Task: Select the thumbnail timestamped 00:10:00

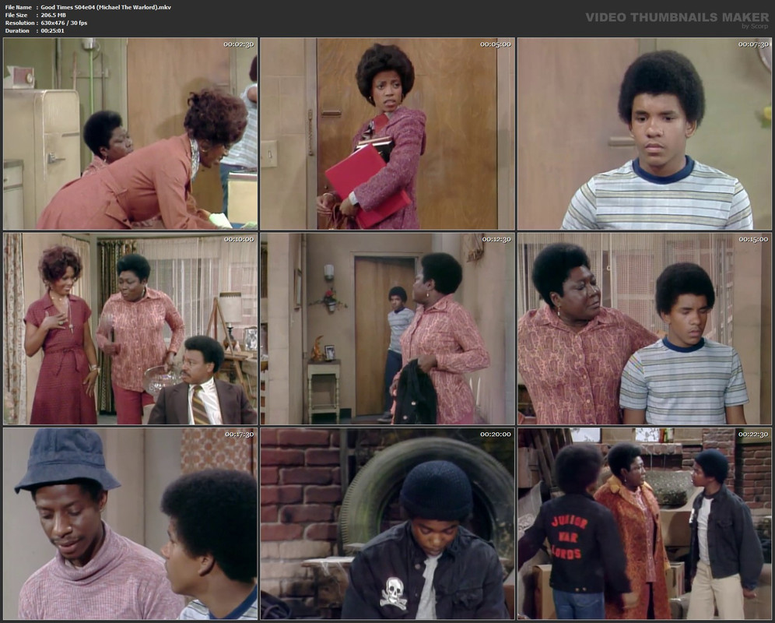Action: click(x=131, y=329)
